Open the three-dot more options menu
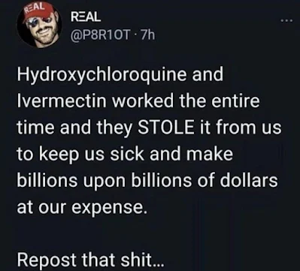Viewport: 300px width, 271px height. coord(286,20)
